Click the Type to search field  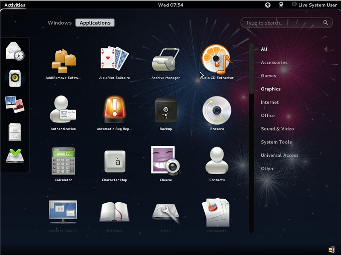pyautogui.click(x=286, y=23)
